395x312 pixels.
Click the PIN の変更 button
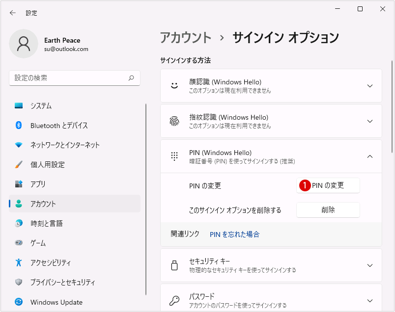[x=328, y=185]
